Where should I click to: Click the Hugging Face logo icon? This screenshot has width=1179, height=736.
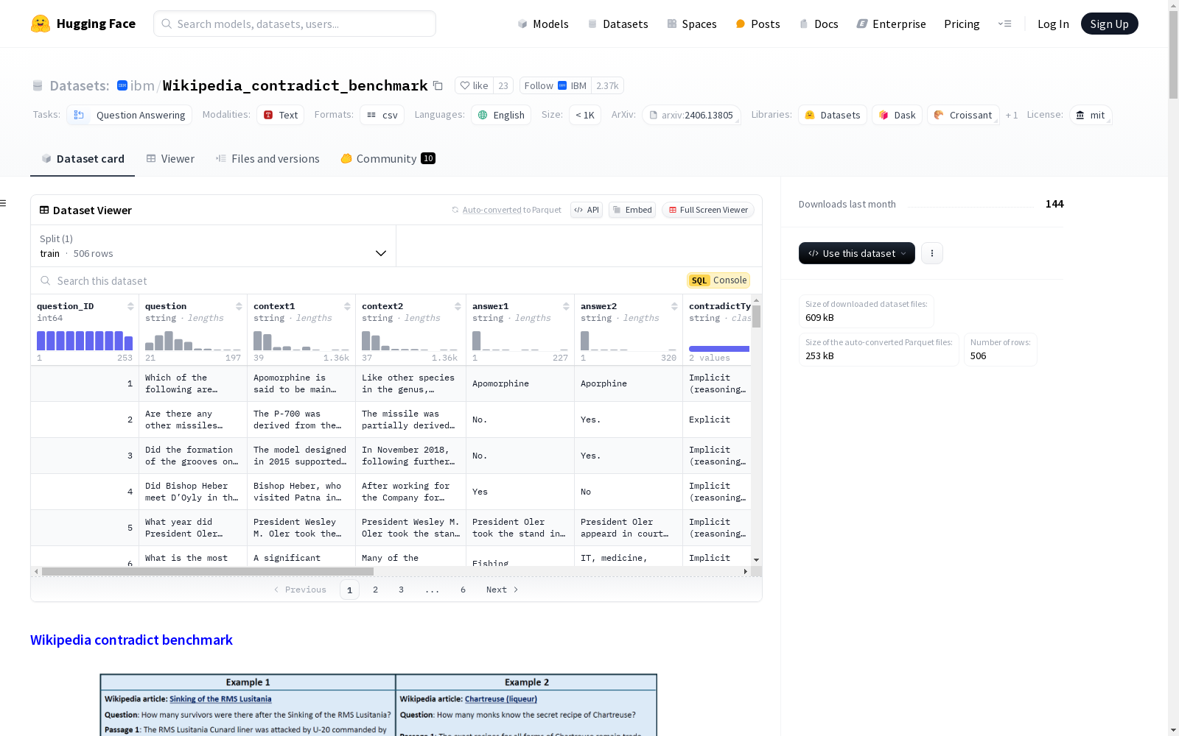pos(41,24)
